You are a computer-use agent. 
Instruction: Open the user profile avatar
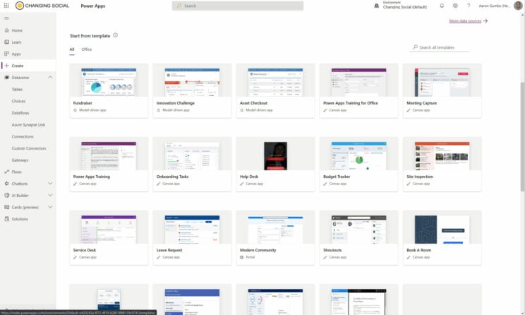pyautogui.click(x=518, y=6)
